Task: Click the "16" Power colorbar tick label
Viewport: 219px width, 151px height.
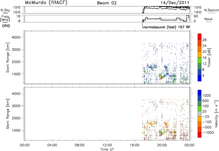Action: [204, 58]
